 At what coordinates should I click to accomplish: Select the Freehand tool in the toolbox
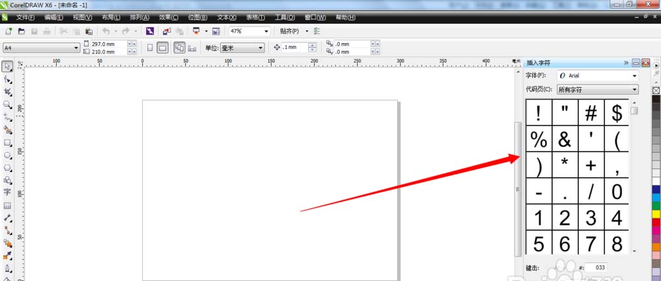(x=7, y=117)
